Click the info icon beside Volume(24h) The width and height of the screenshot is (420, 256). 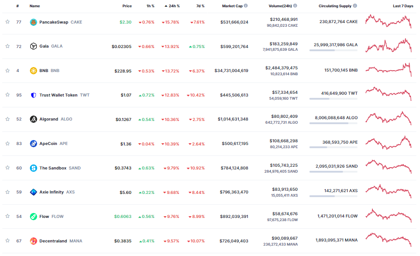[x=295, y=6]
